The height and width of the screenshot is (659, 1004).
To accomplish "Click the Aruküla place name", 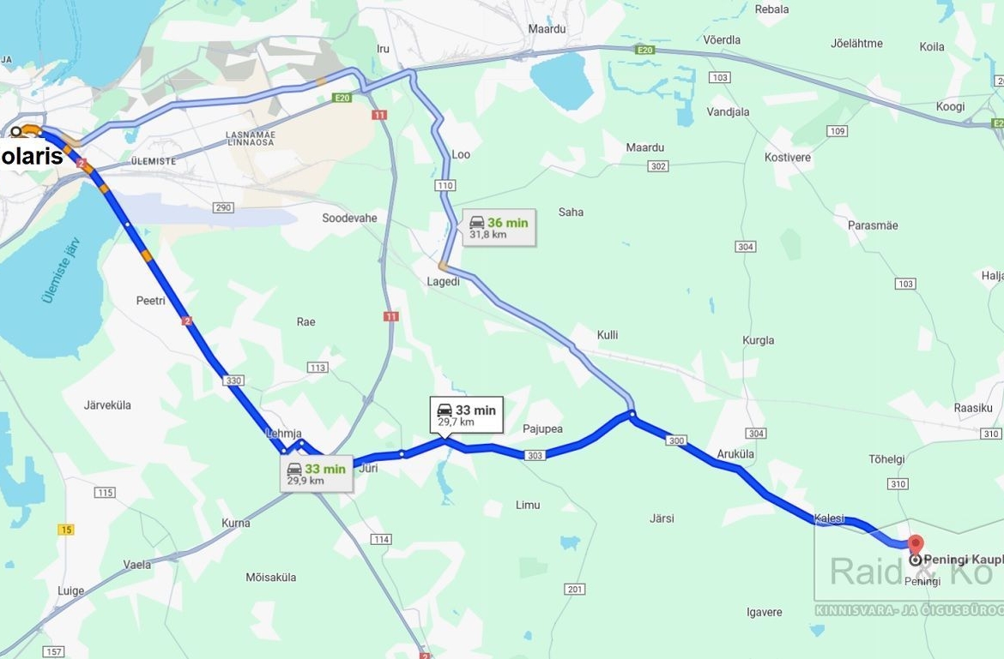I will (x=735, y=454).
